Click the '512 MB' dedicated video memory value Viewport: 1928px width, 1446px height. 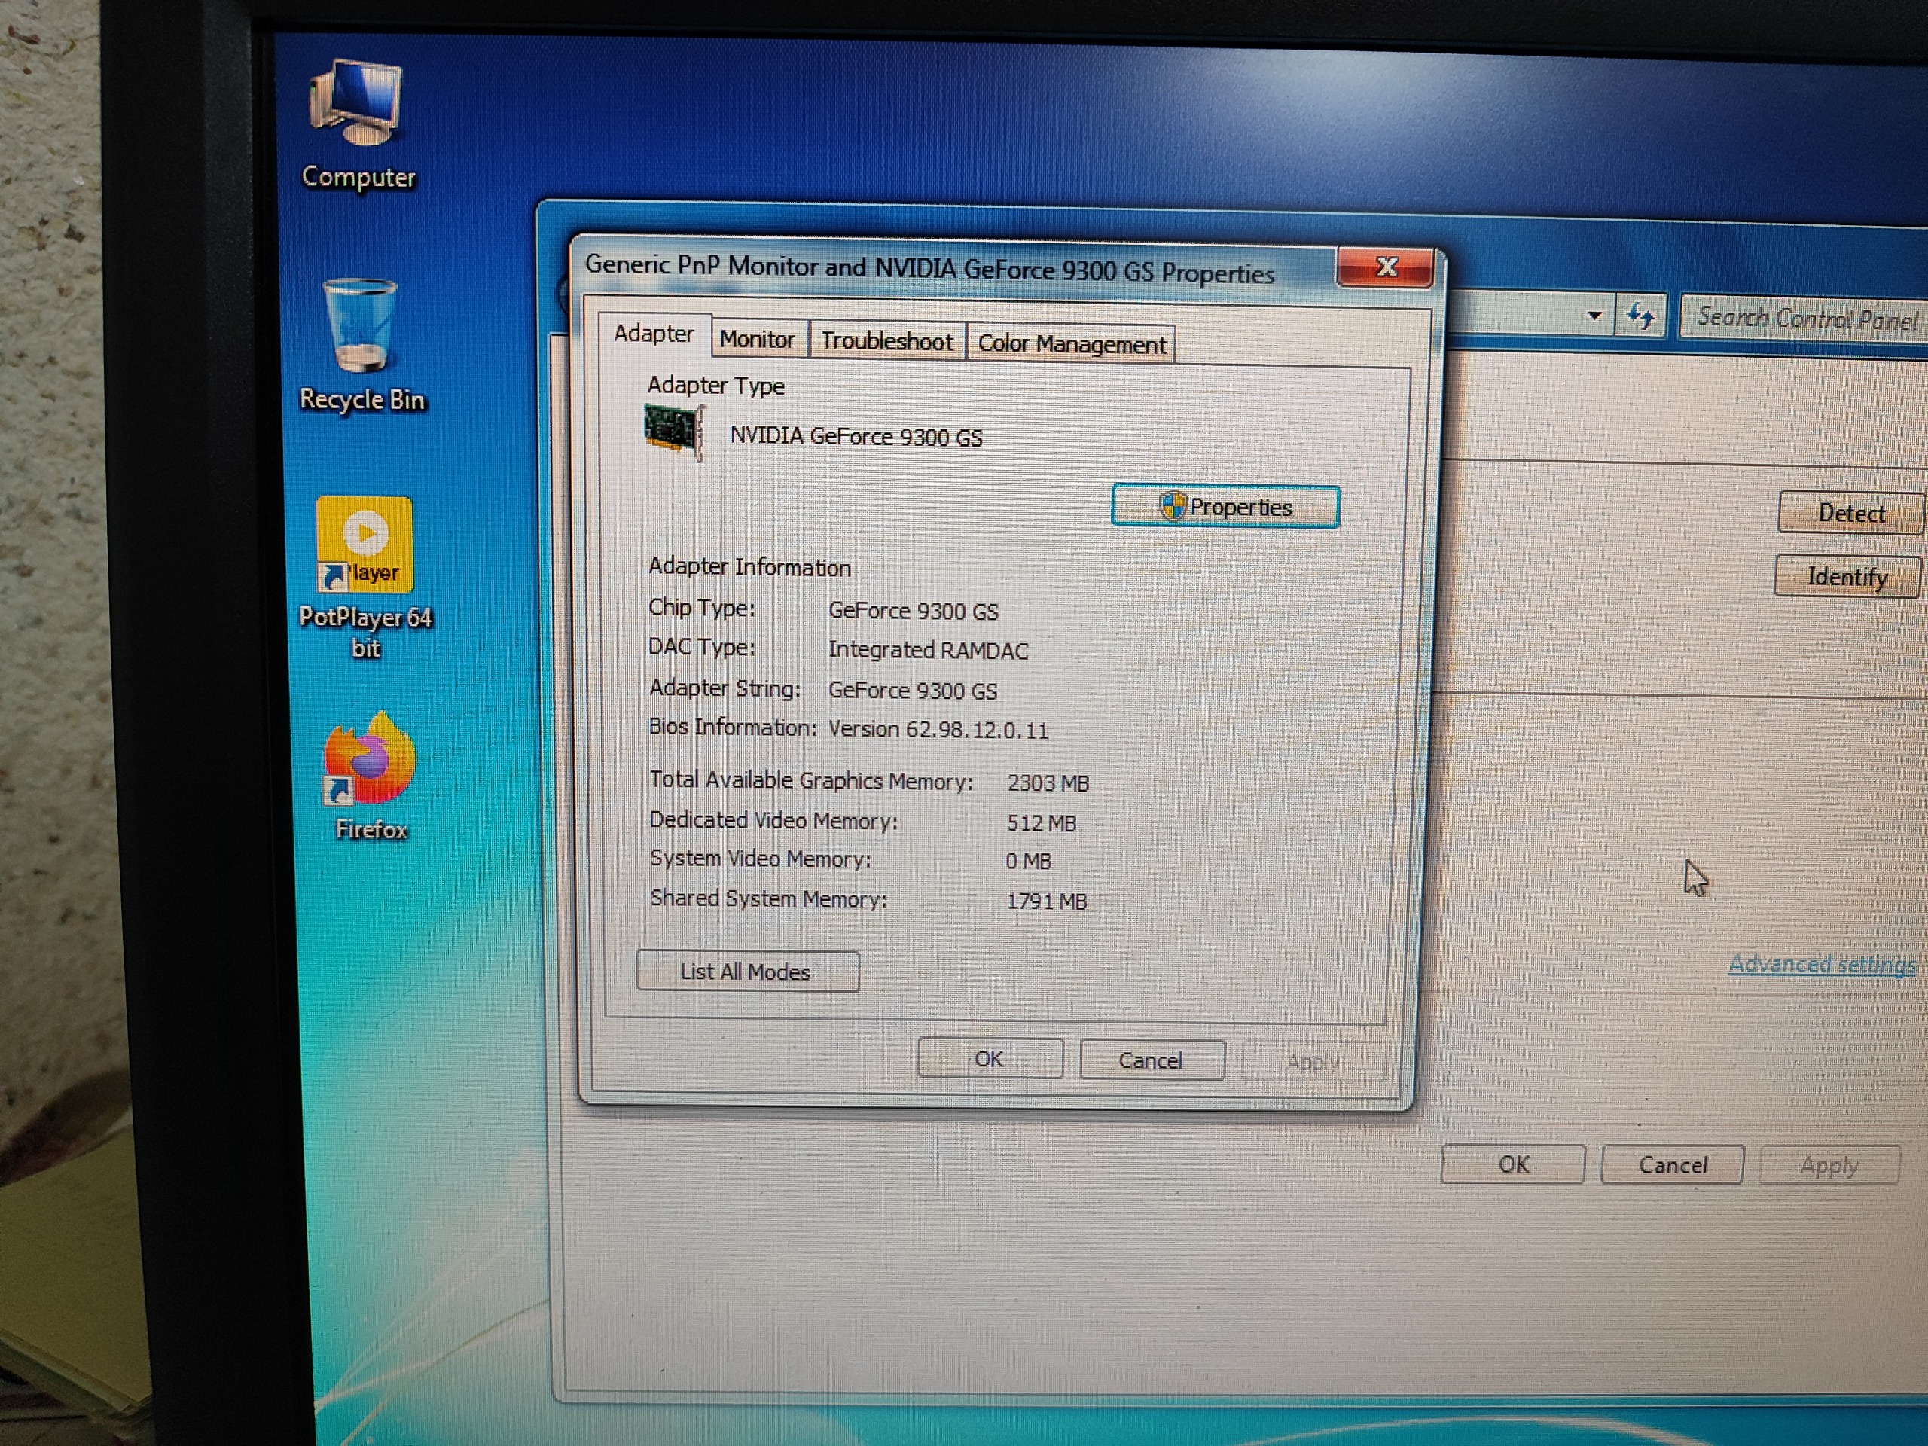click(1042, 823)
